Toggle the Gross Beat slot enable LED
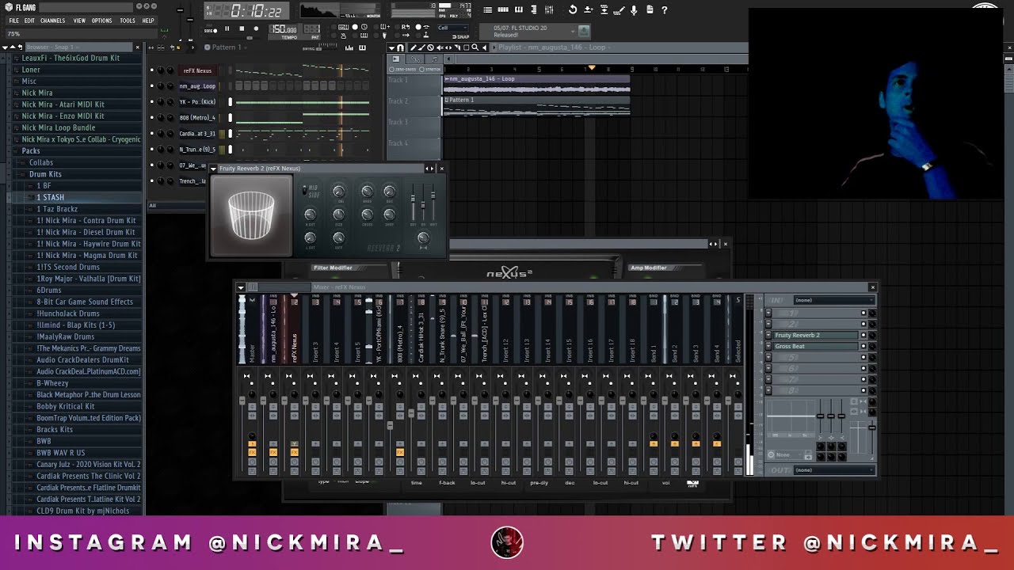Screen dimensions: 1014x570 coord(863,346)
